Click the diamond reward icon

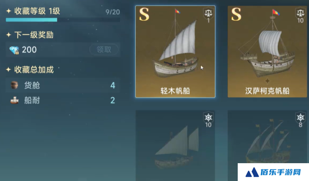point(14,50)
